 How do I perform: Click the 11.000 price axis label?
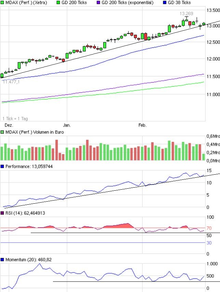[213, 94]
